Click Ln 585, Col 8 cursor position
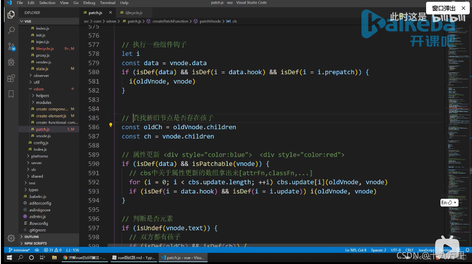 (356, 250)
